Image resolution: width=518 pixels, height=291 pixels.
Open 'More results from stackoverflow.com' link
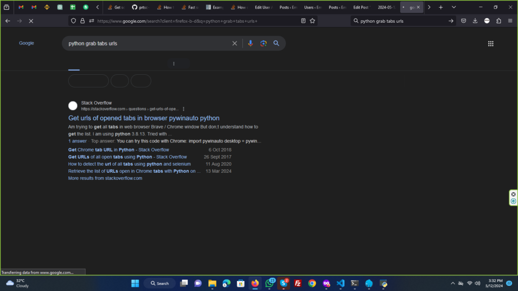point(105,178)
